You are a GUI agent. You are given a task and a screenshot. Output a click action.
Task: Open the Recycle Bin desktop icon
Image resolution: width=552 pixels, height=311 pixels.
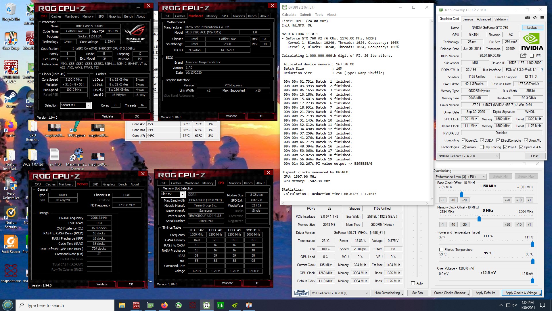(x=11, y=12)
